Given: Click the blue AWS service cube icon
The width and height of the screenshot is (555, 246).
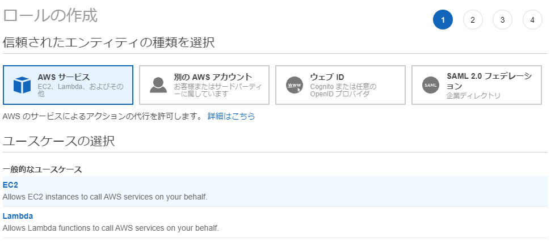Looking at the screenshot, I should coord(22,85).
